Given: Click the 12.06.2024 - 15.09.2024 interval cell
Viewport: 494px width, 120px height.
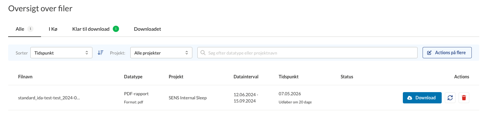Looking at the screenshot, I should pyautogui.click(x=246, y=98).
